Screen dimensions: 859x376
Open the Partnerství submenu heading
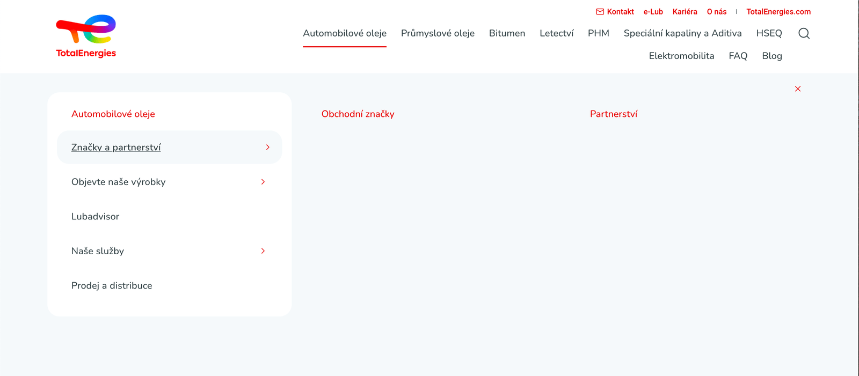click(x=614, y=114)
